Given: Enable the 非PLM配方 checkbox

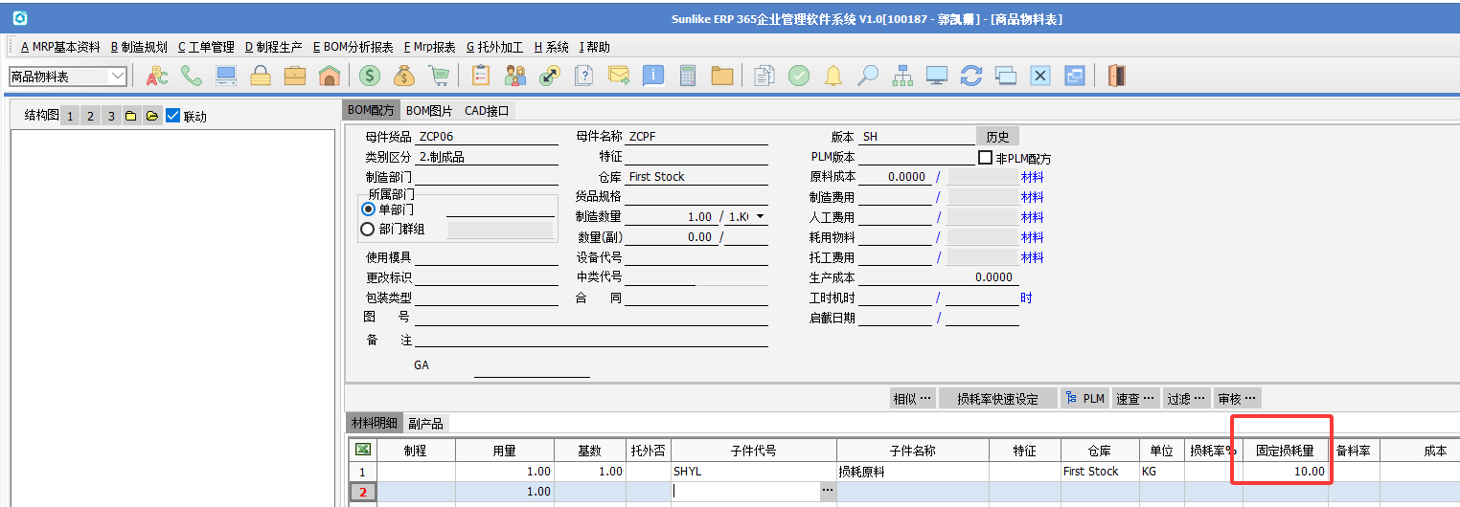Looking at the screenshot, I should pos(985,157).
